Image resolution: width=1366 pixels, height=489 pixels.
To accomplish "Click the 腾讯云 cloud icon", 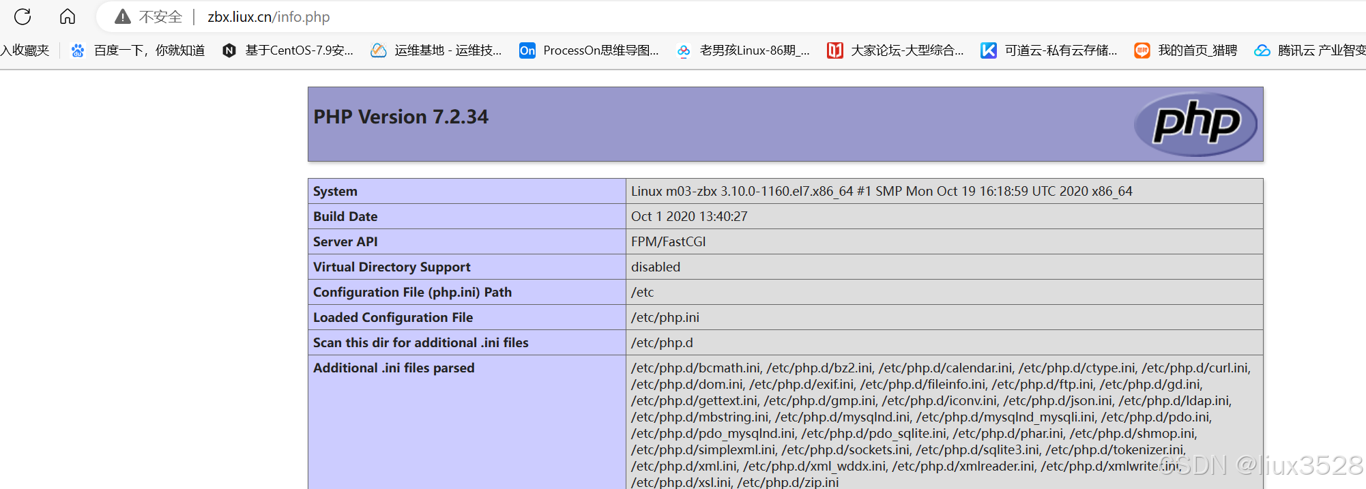I will [1262, 50].
